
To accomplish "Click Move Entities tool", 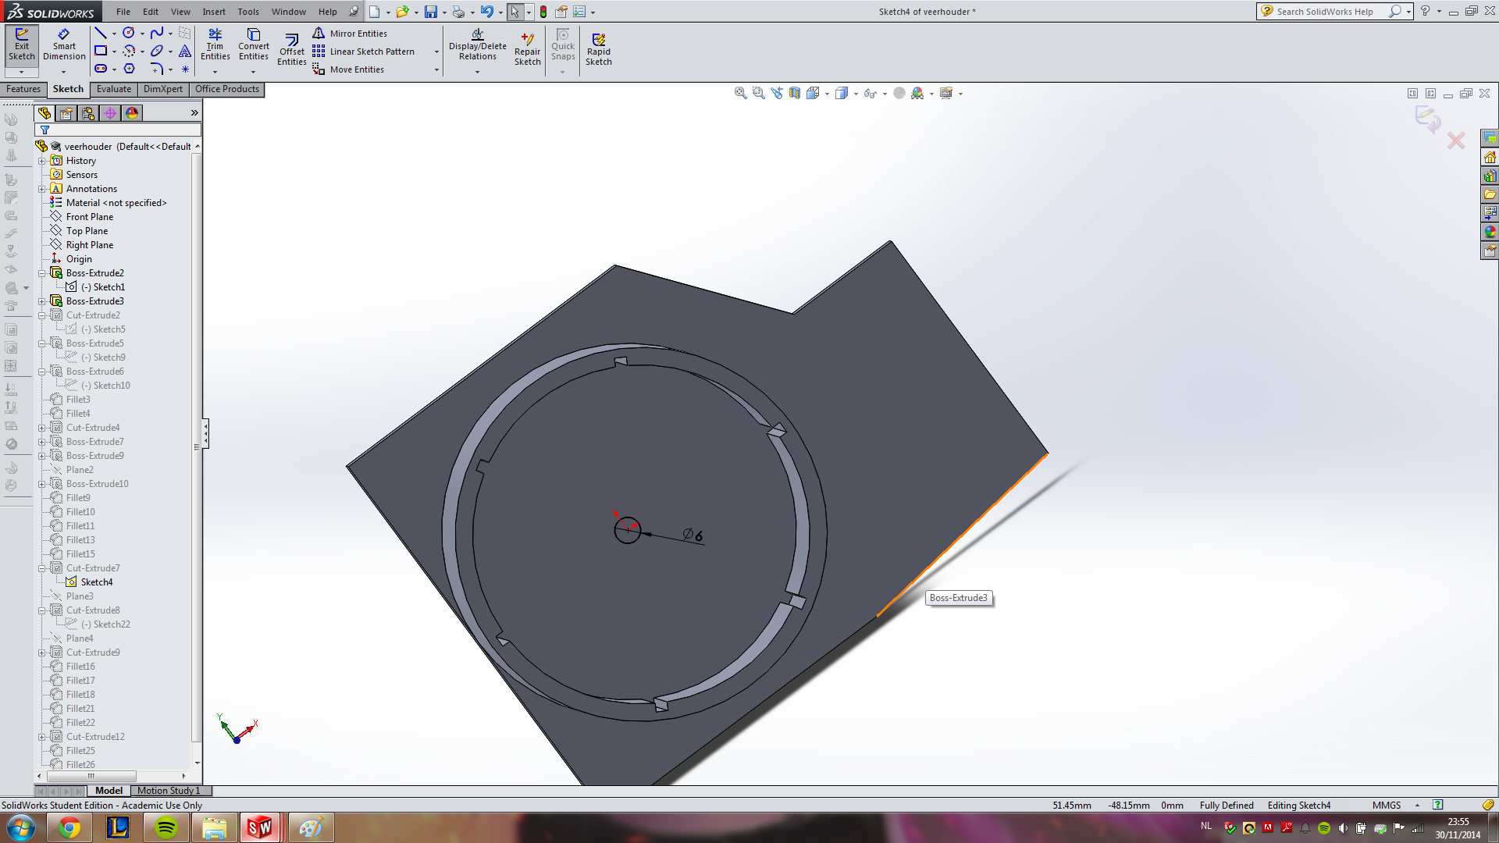I will coord(348,69).
